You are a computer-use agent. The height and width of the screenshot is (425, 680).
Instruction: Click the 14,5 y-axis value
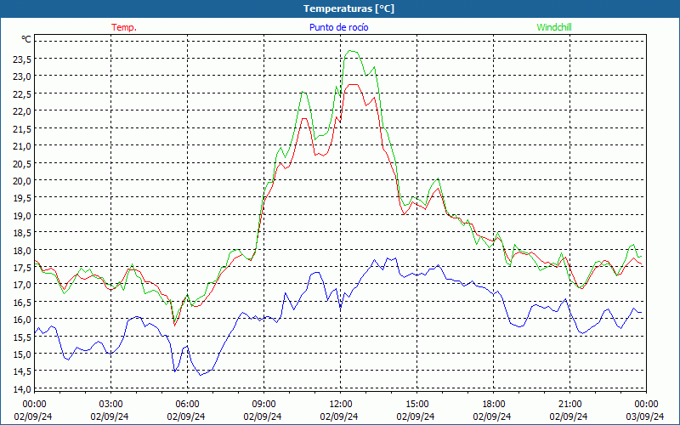pos(22,372)
